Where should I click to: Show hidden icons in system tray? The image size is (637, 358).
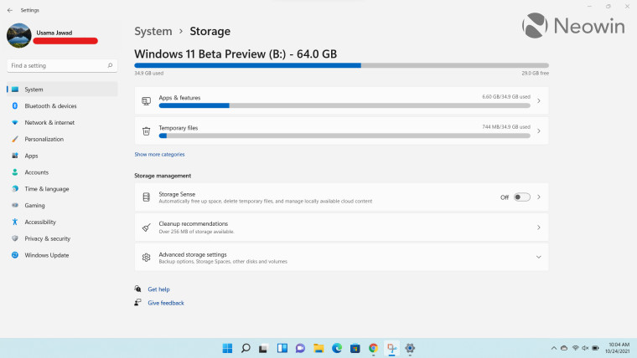tap(554, 348)
